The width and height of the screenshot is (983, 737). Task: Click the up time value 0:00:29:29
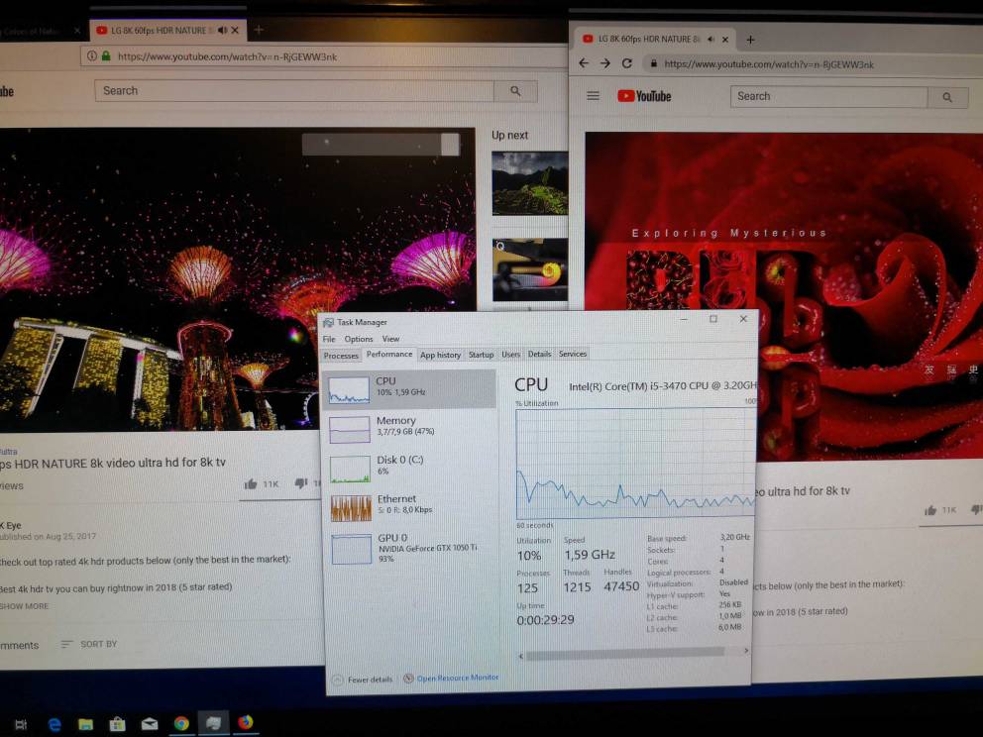pyautogui.click(x=545, y=620)
